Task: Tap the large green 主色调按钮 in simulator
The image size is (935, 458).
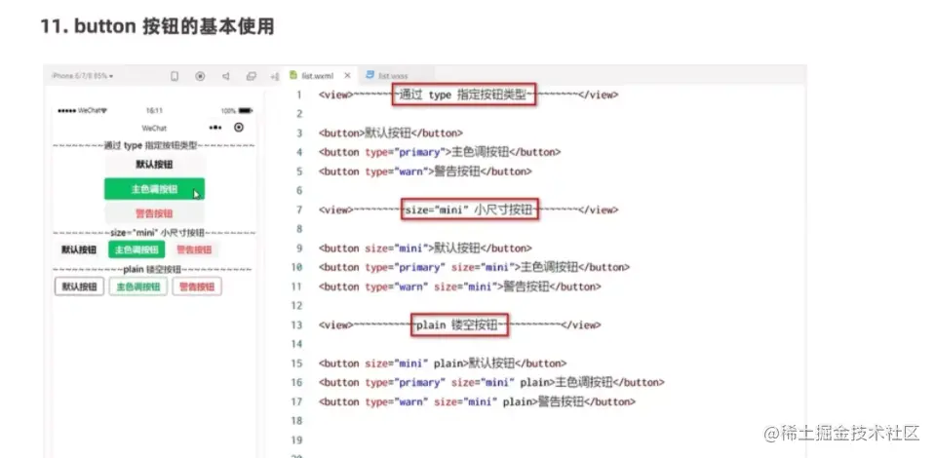Action: [154, 189]
